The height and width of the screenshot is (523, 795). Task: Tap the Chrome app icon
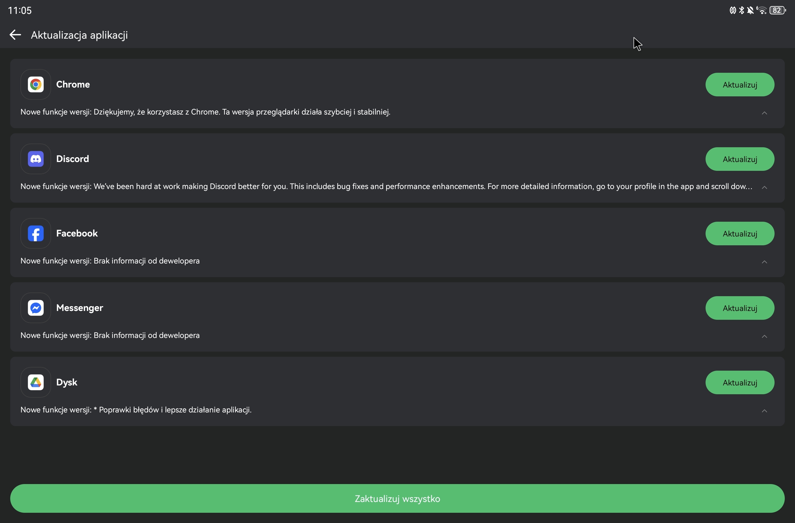pos(36,84)
